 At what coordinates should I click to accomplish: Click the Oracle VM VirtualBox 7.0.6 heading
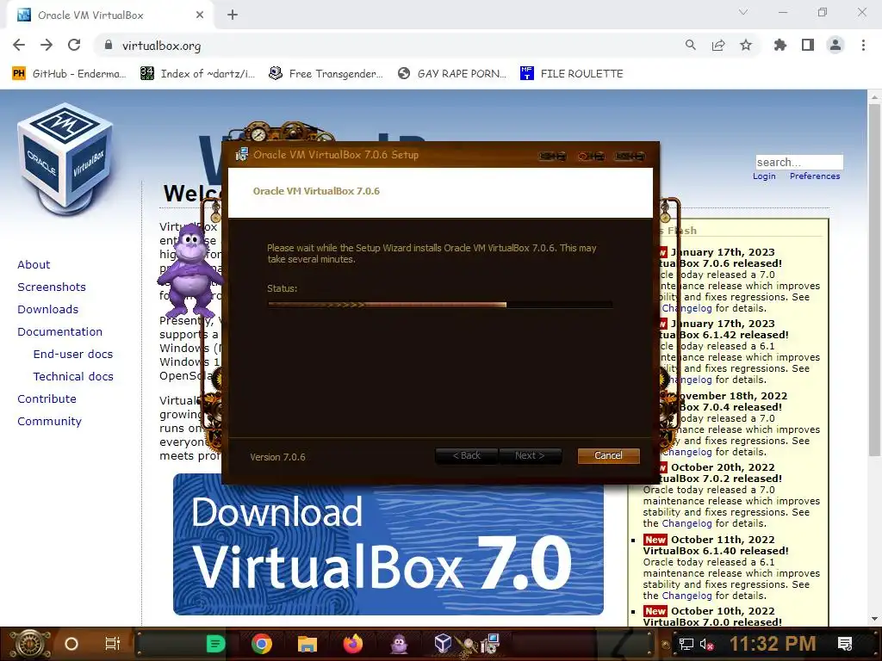316,191
